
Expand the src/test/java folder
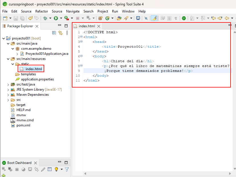click(8, 85)
